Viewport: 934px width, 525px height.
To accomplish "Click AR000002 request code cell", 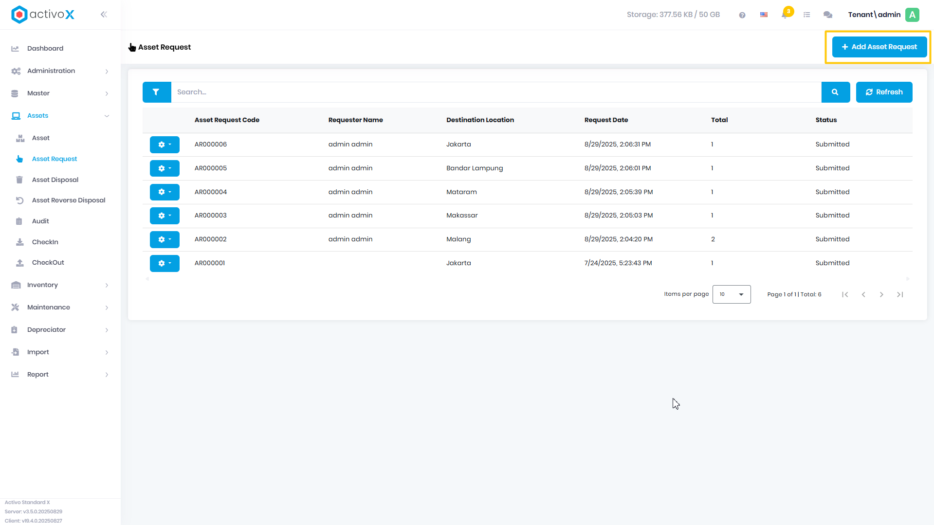I will pyautogui.click(x=211, y=239).
